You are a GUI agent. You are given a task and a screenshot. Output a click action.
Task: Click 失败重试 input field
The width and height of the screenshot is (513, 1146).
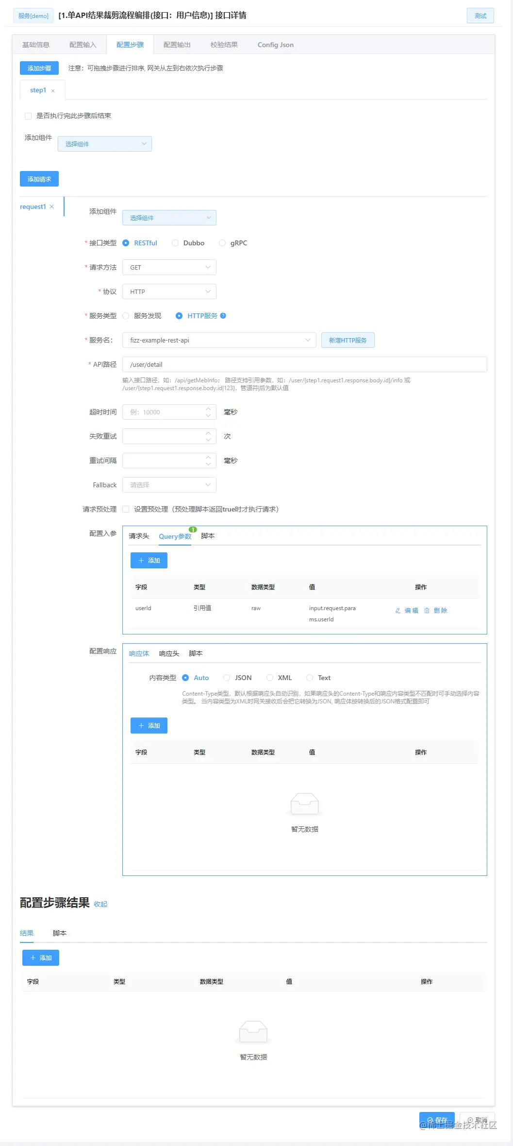[169, 436]
